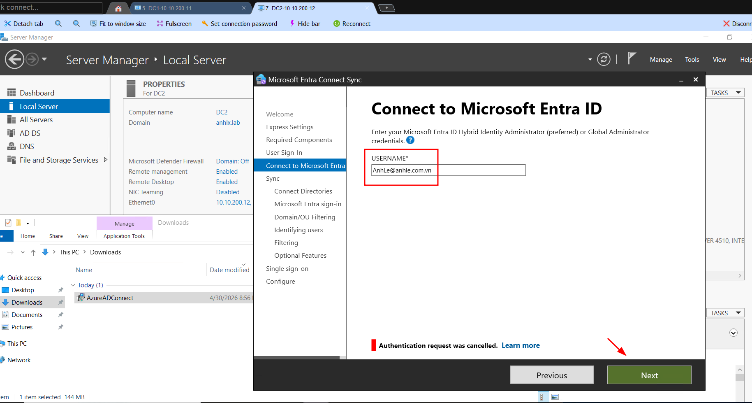Click Remote Desktop Enabled link
The image size is (752, 403).
point(227,182)
